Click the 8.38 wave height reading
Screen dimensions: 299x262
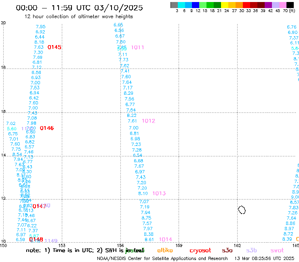point(149,234)
